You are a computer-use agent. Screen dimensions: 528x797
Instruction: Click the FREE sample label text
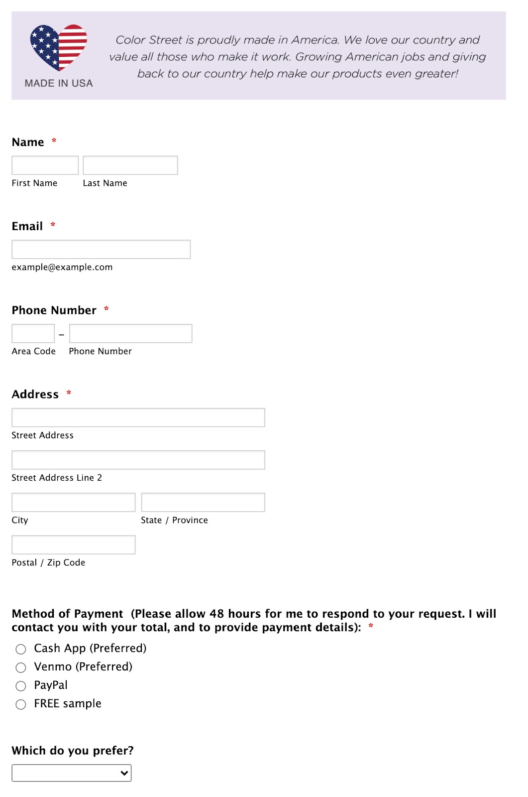[x=68, y=704]
